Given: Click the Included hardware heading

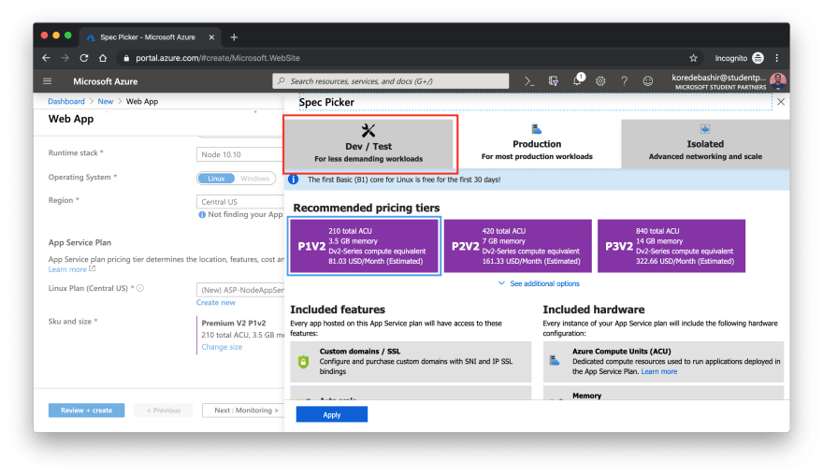Looking at the screenshot, I should [x=594, y=310].
